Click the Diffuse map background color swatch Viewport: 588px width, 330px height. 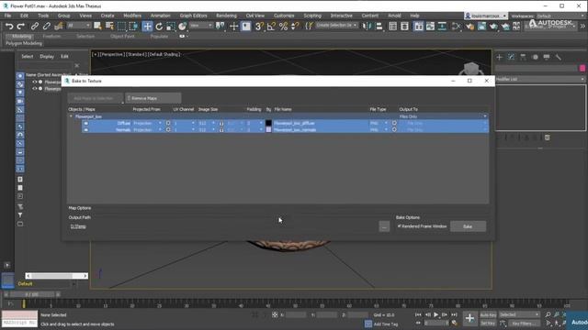268,123
